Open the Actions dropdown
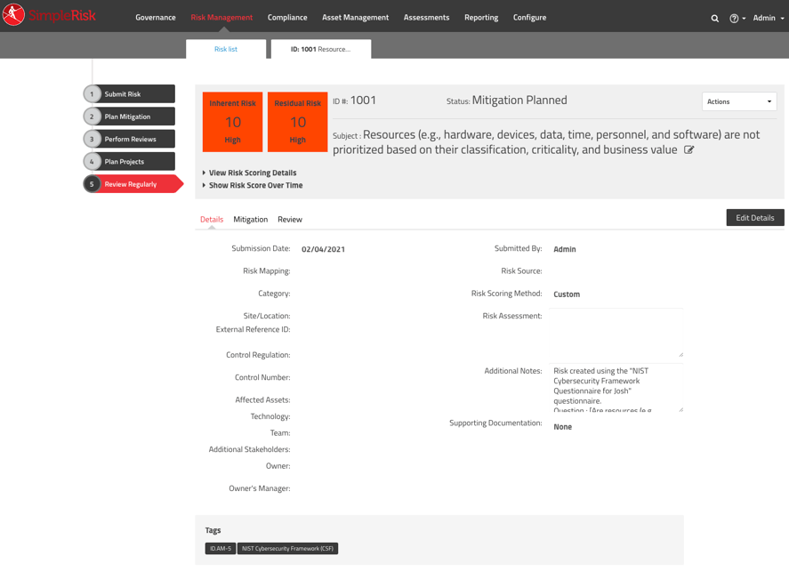 point(739,101)
